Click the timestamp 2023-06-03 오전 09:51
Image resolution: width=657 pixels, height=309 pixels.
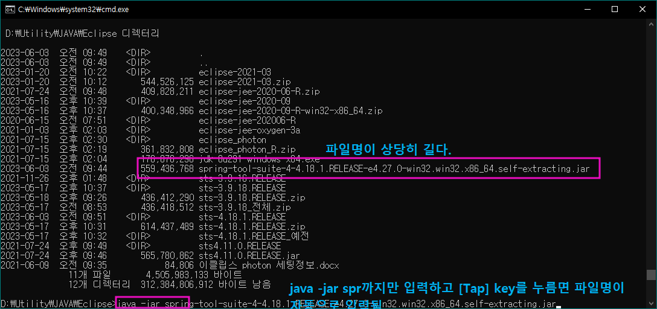(x=54, y=217)
